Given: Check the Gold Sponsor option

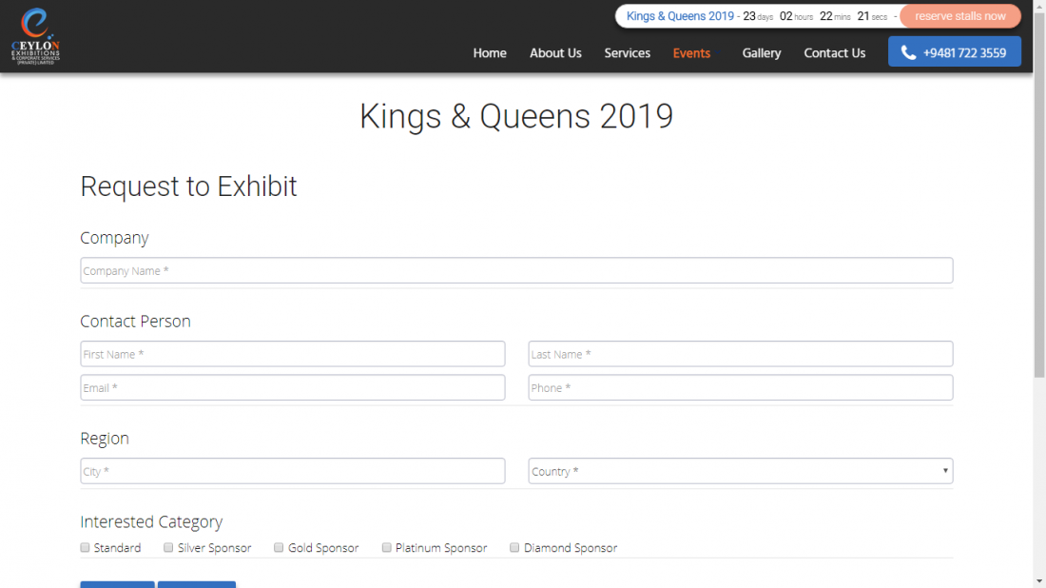Looking at the screenshot, I should pyautogui.click(x=279, y=547).
